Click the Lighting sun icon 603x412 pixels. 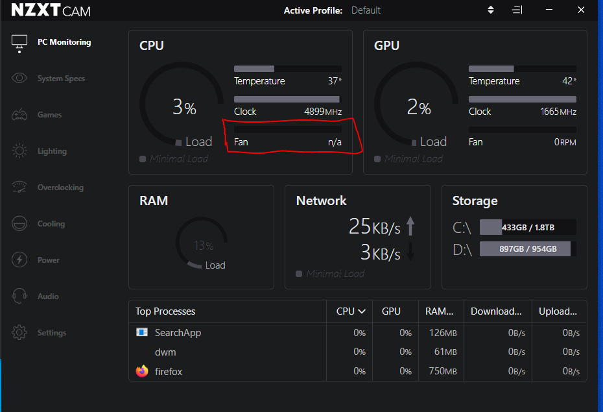(19, 151)
